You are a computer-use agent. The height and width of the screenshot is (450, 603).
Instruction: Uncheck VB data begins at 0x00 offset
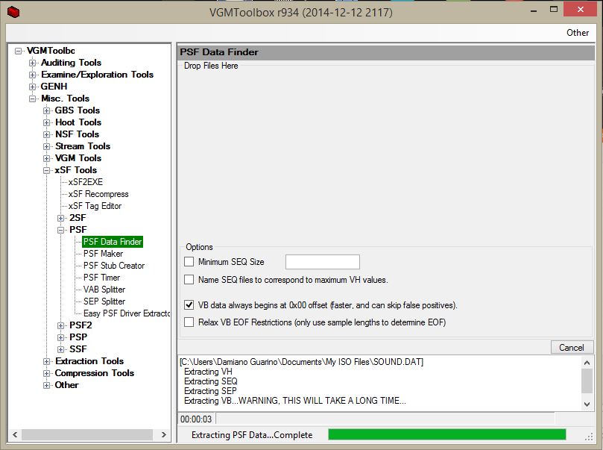[x=189, y=305]
